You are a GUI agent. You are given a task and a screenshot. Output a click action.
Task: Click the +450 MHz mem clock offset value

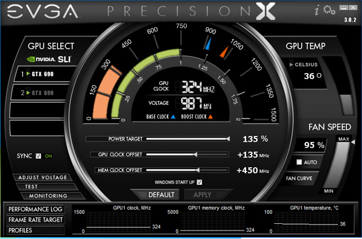click(253, 170)
